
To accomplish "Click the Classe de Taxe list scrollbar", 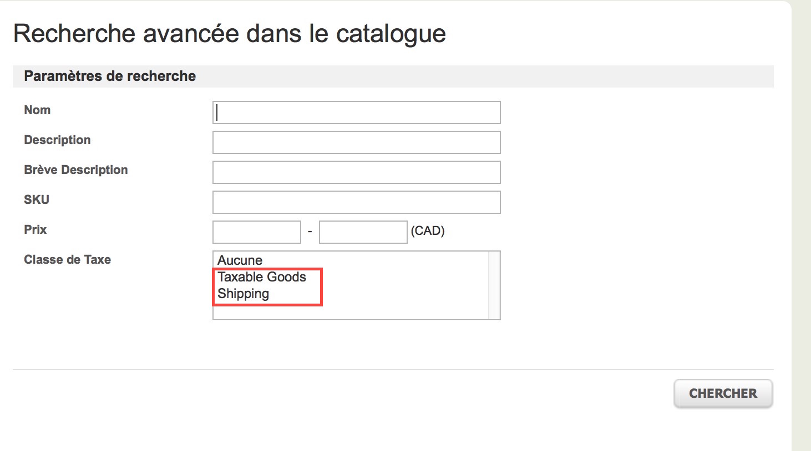I will tap(494, 285).
